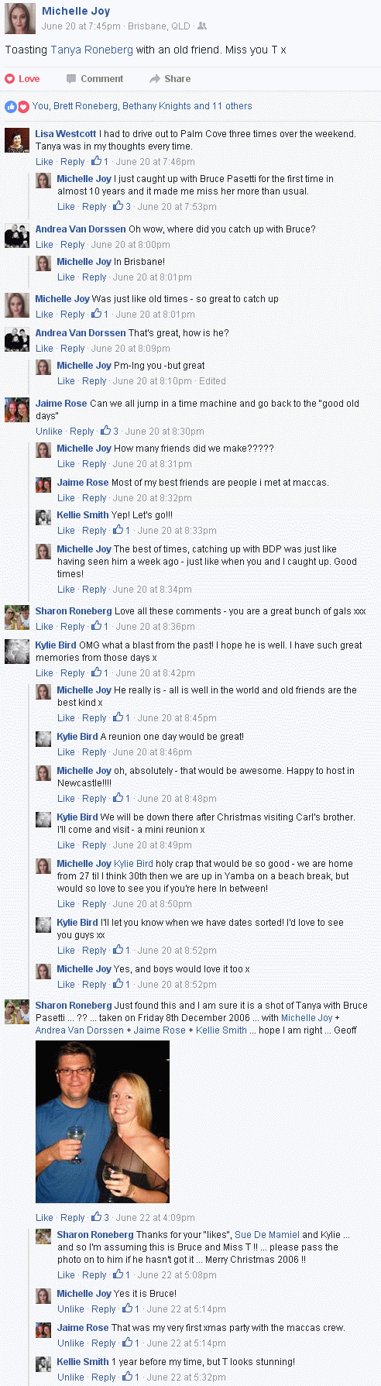Screen dimensions: 381x1386
Task: Unlike Jaime Rose's time machine comment
Action: (x=49, y=432)
